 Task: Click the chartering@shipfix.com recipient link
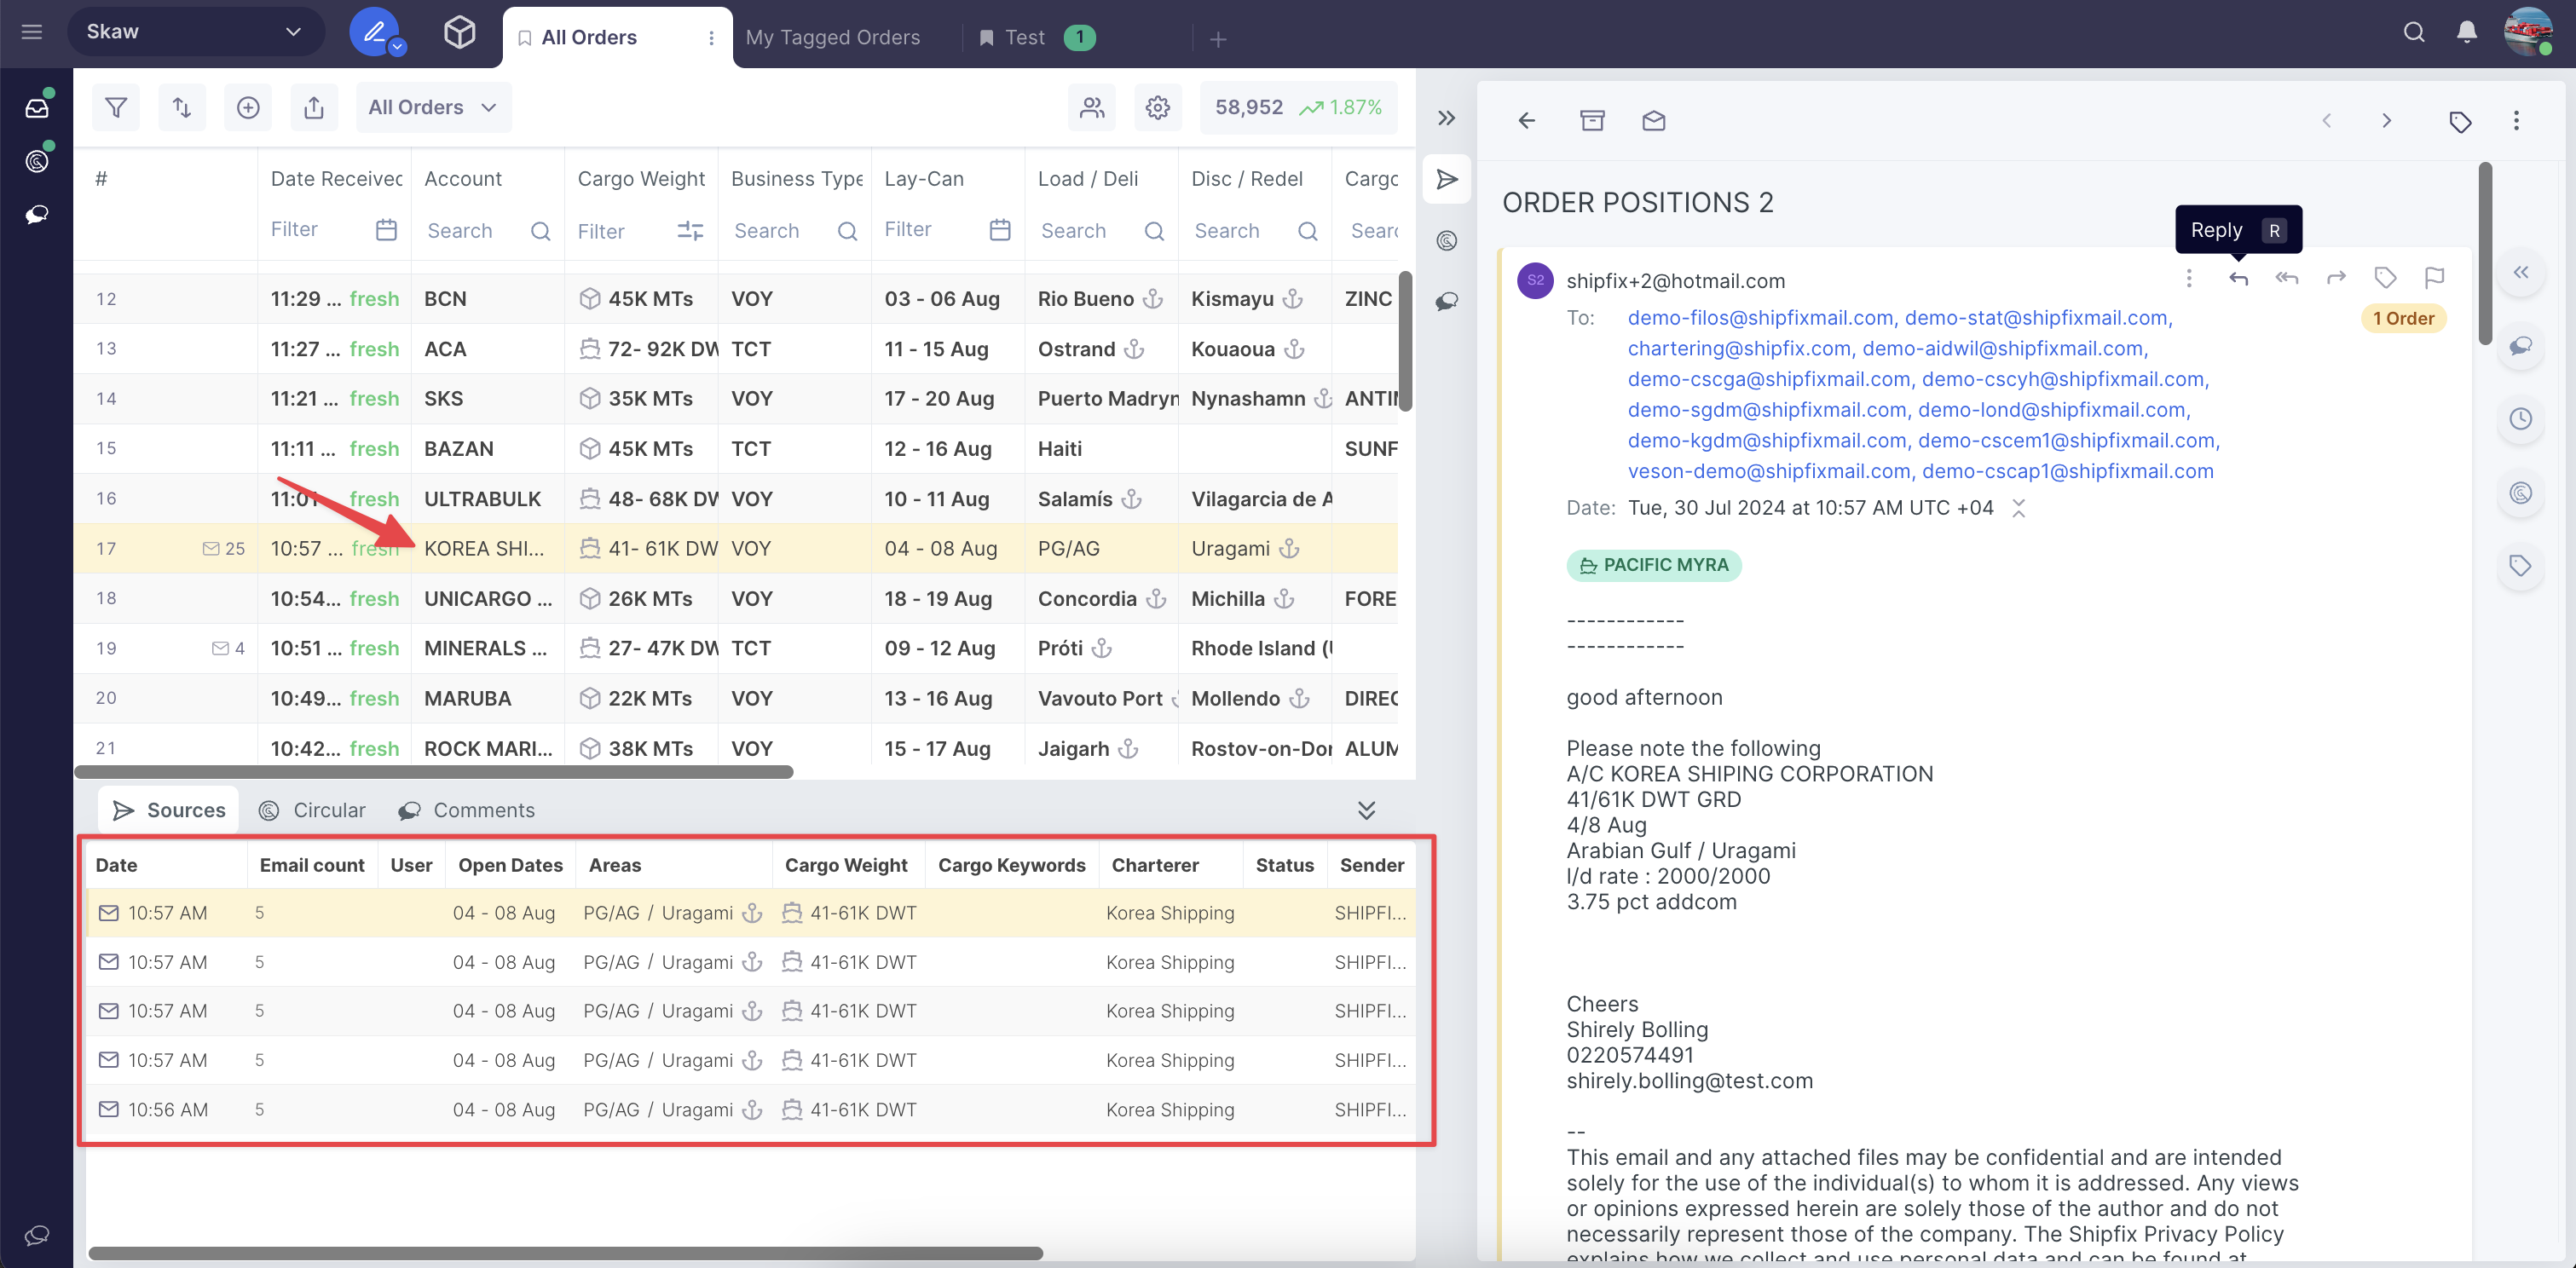click(1738, 348)
